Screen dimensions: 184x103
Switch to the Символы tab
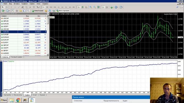pos(5,57)
